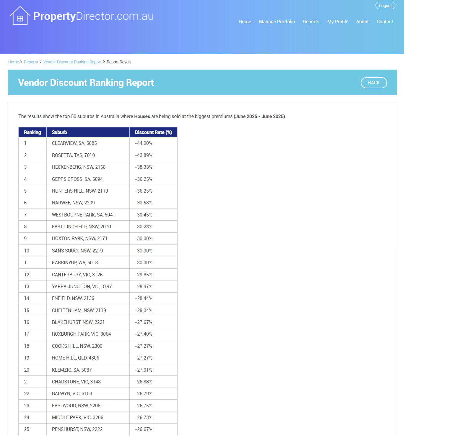Click the PropertyDirector house logo icon
This screenshot has height=443, width=452.
pyautogui.click(x=20, y=16)
